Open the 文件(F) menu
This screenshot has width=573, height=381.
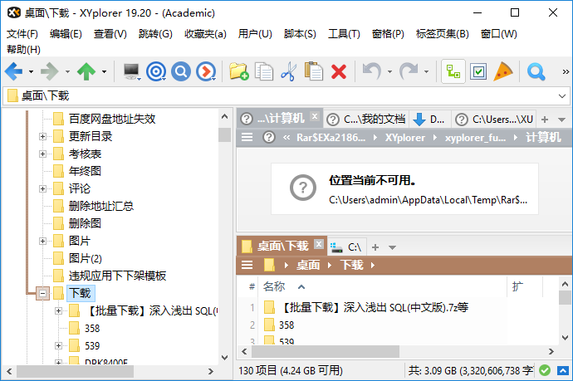pyautogui.click(x=22, y=34)
